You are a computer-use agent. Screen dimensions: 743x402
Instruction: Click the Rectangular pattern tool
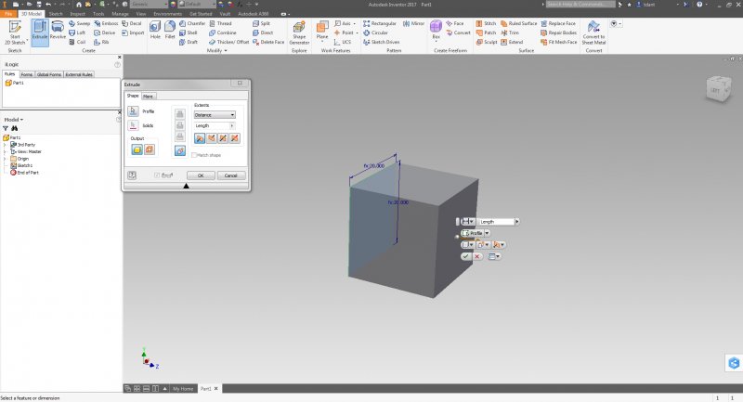[x=380, y=23]
